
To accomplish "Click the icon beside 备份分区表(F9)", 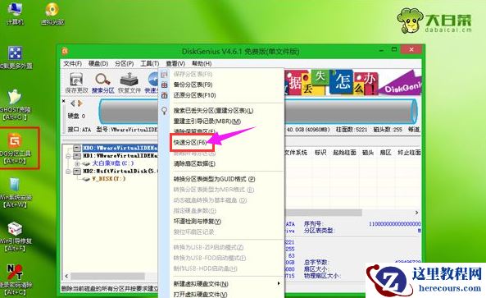I will [x=164, y=85].
